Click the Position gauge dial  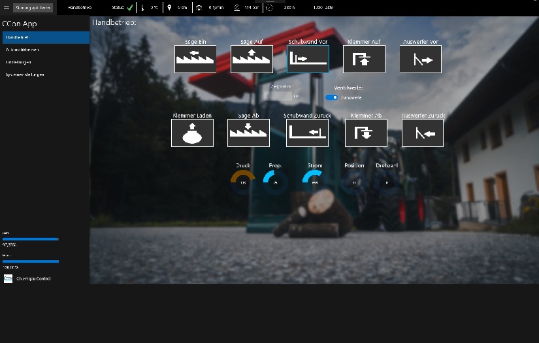click(x=354, y=182)
